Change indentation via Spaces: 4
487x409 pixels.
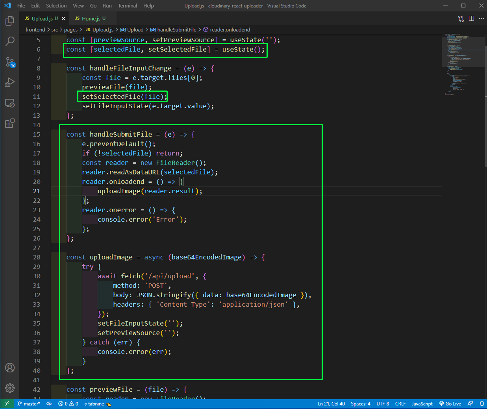click(x=361, y=403)
